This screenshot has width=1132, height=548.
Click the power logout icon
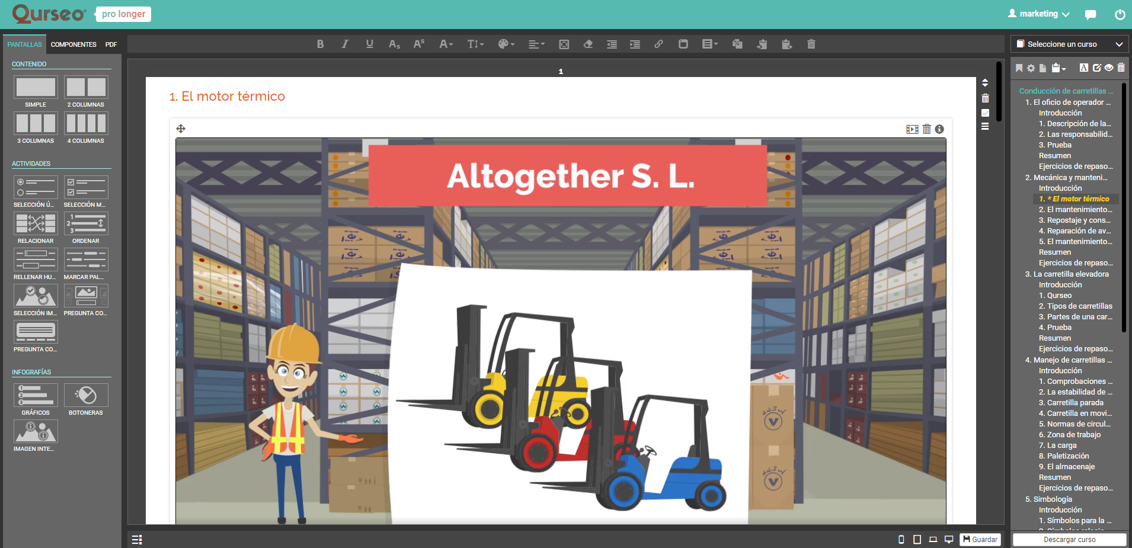point(1120,15)
